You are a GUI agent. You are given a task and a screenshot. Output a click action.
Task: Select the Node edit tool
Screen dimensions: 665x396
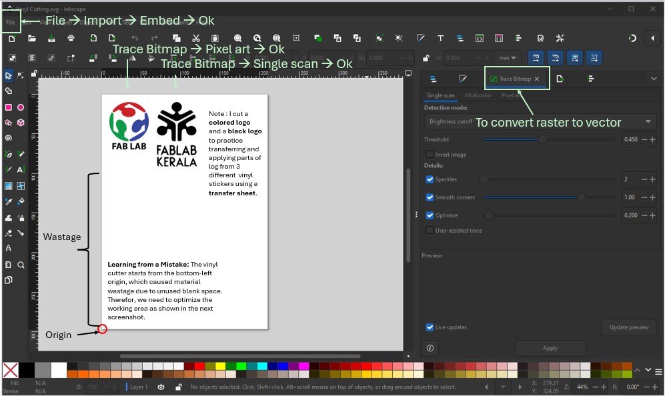(21, 75)
